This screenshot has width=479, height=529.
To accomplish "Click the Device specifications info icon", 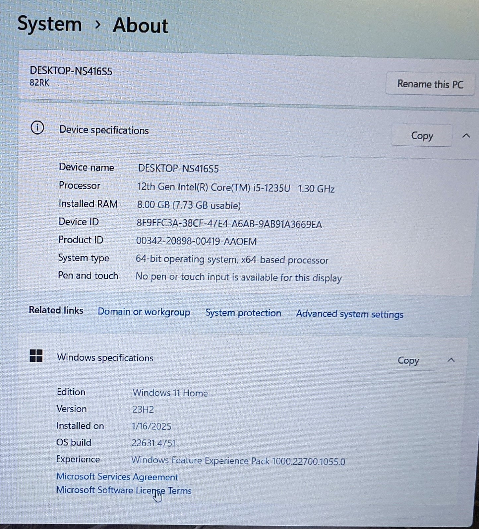I will [37, 127].
